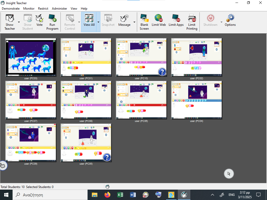
Task: Launch Firefox from the taskbar
Action: pos(107,195)
